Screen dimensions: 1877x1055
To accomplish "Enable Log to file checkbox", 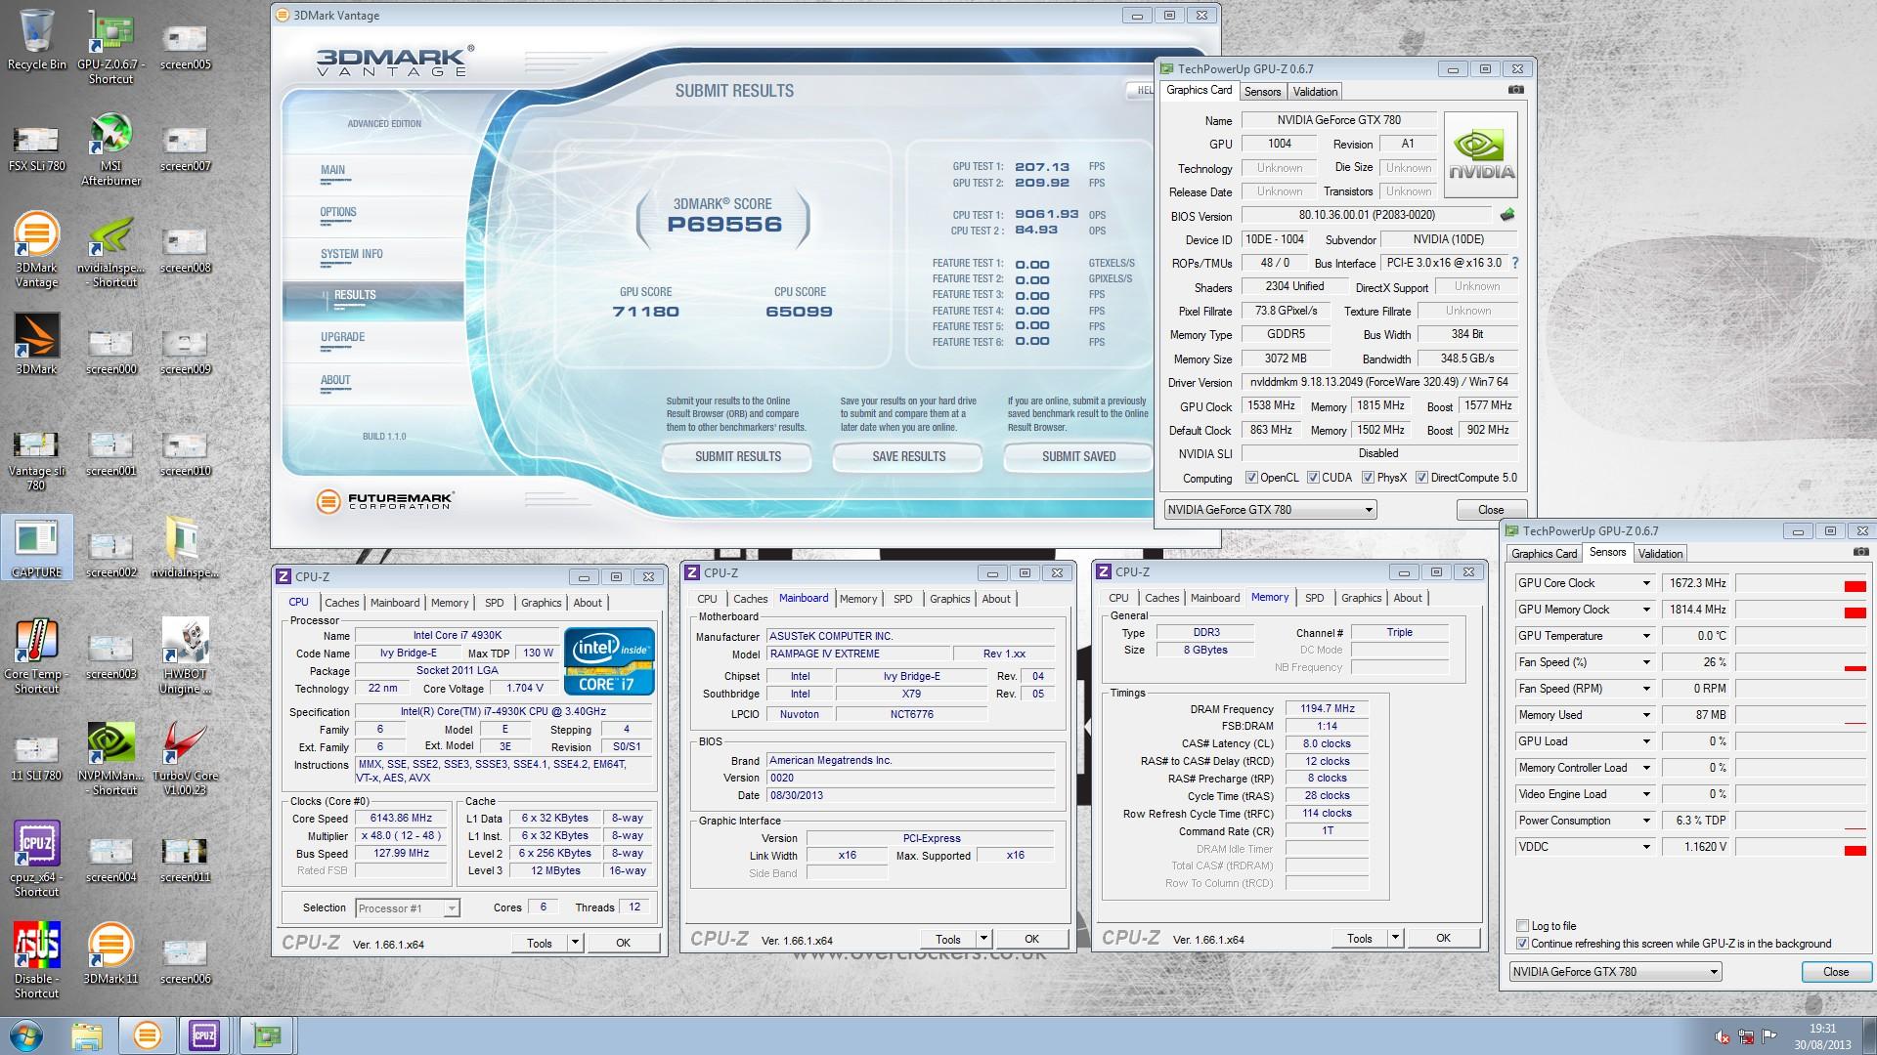I will (x=1522, y=926).
